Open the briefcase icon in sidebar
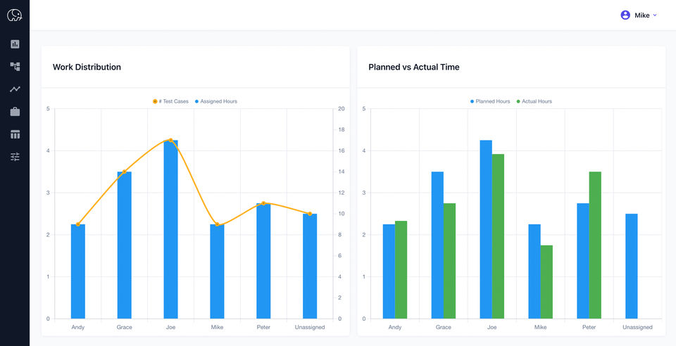Viewport: 676px width, 346px height. 15,112
